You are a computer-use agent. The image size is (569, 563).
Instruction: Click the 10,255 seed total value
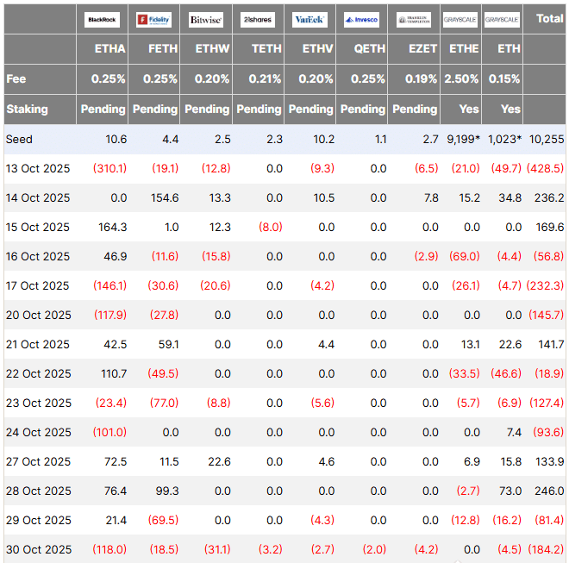click(547, 139)
